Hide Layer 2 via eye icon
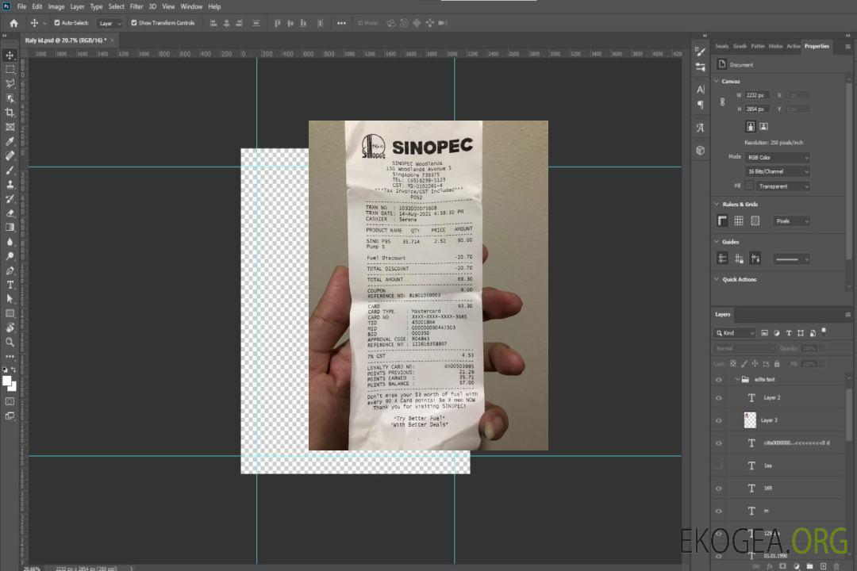857x571 pixels. click(719, 398)
